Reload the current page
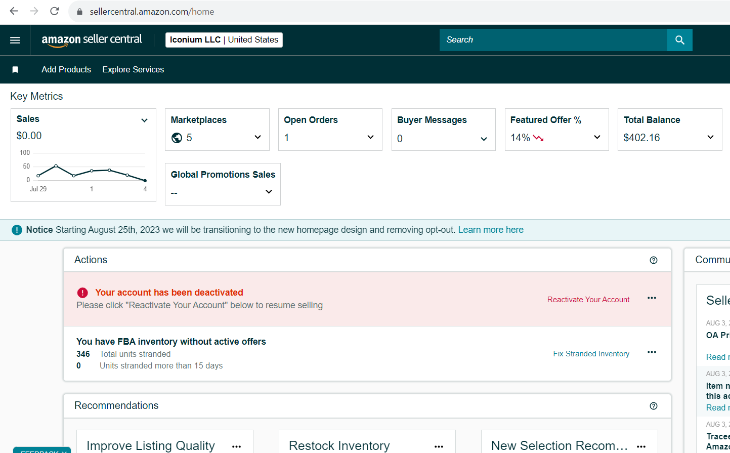 [x=55, y=11]
